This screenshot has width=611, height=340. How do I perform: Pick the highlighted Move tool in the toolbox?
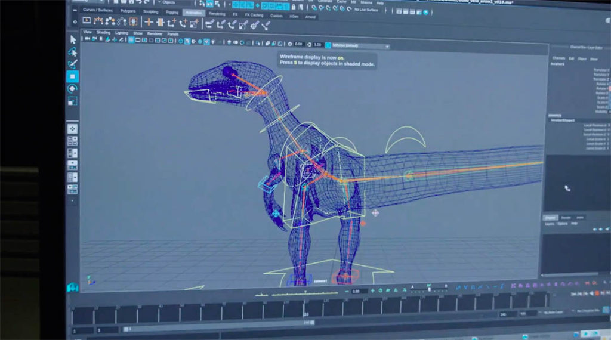(x=72, y=76)
